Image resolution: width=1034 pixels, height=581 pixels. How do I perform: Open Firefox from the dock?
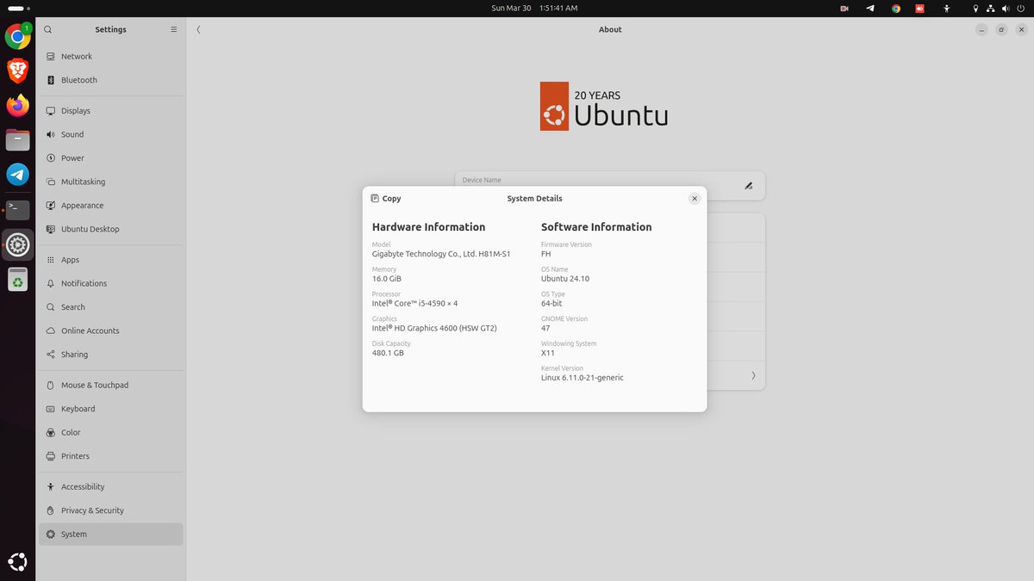(x=18, y=105)
